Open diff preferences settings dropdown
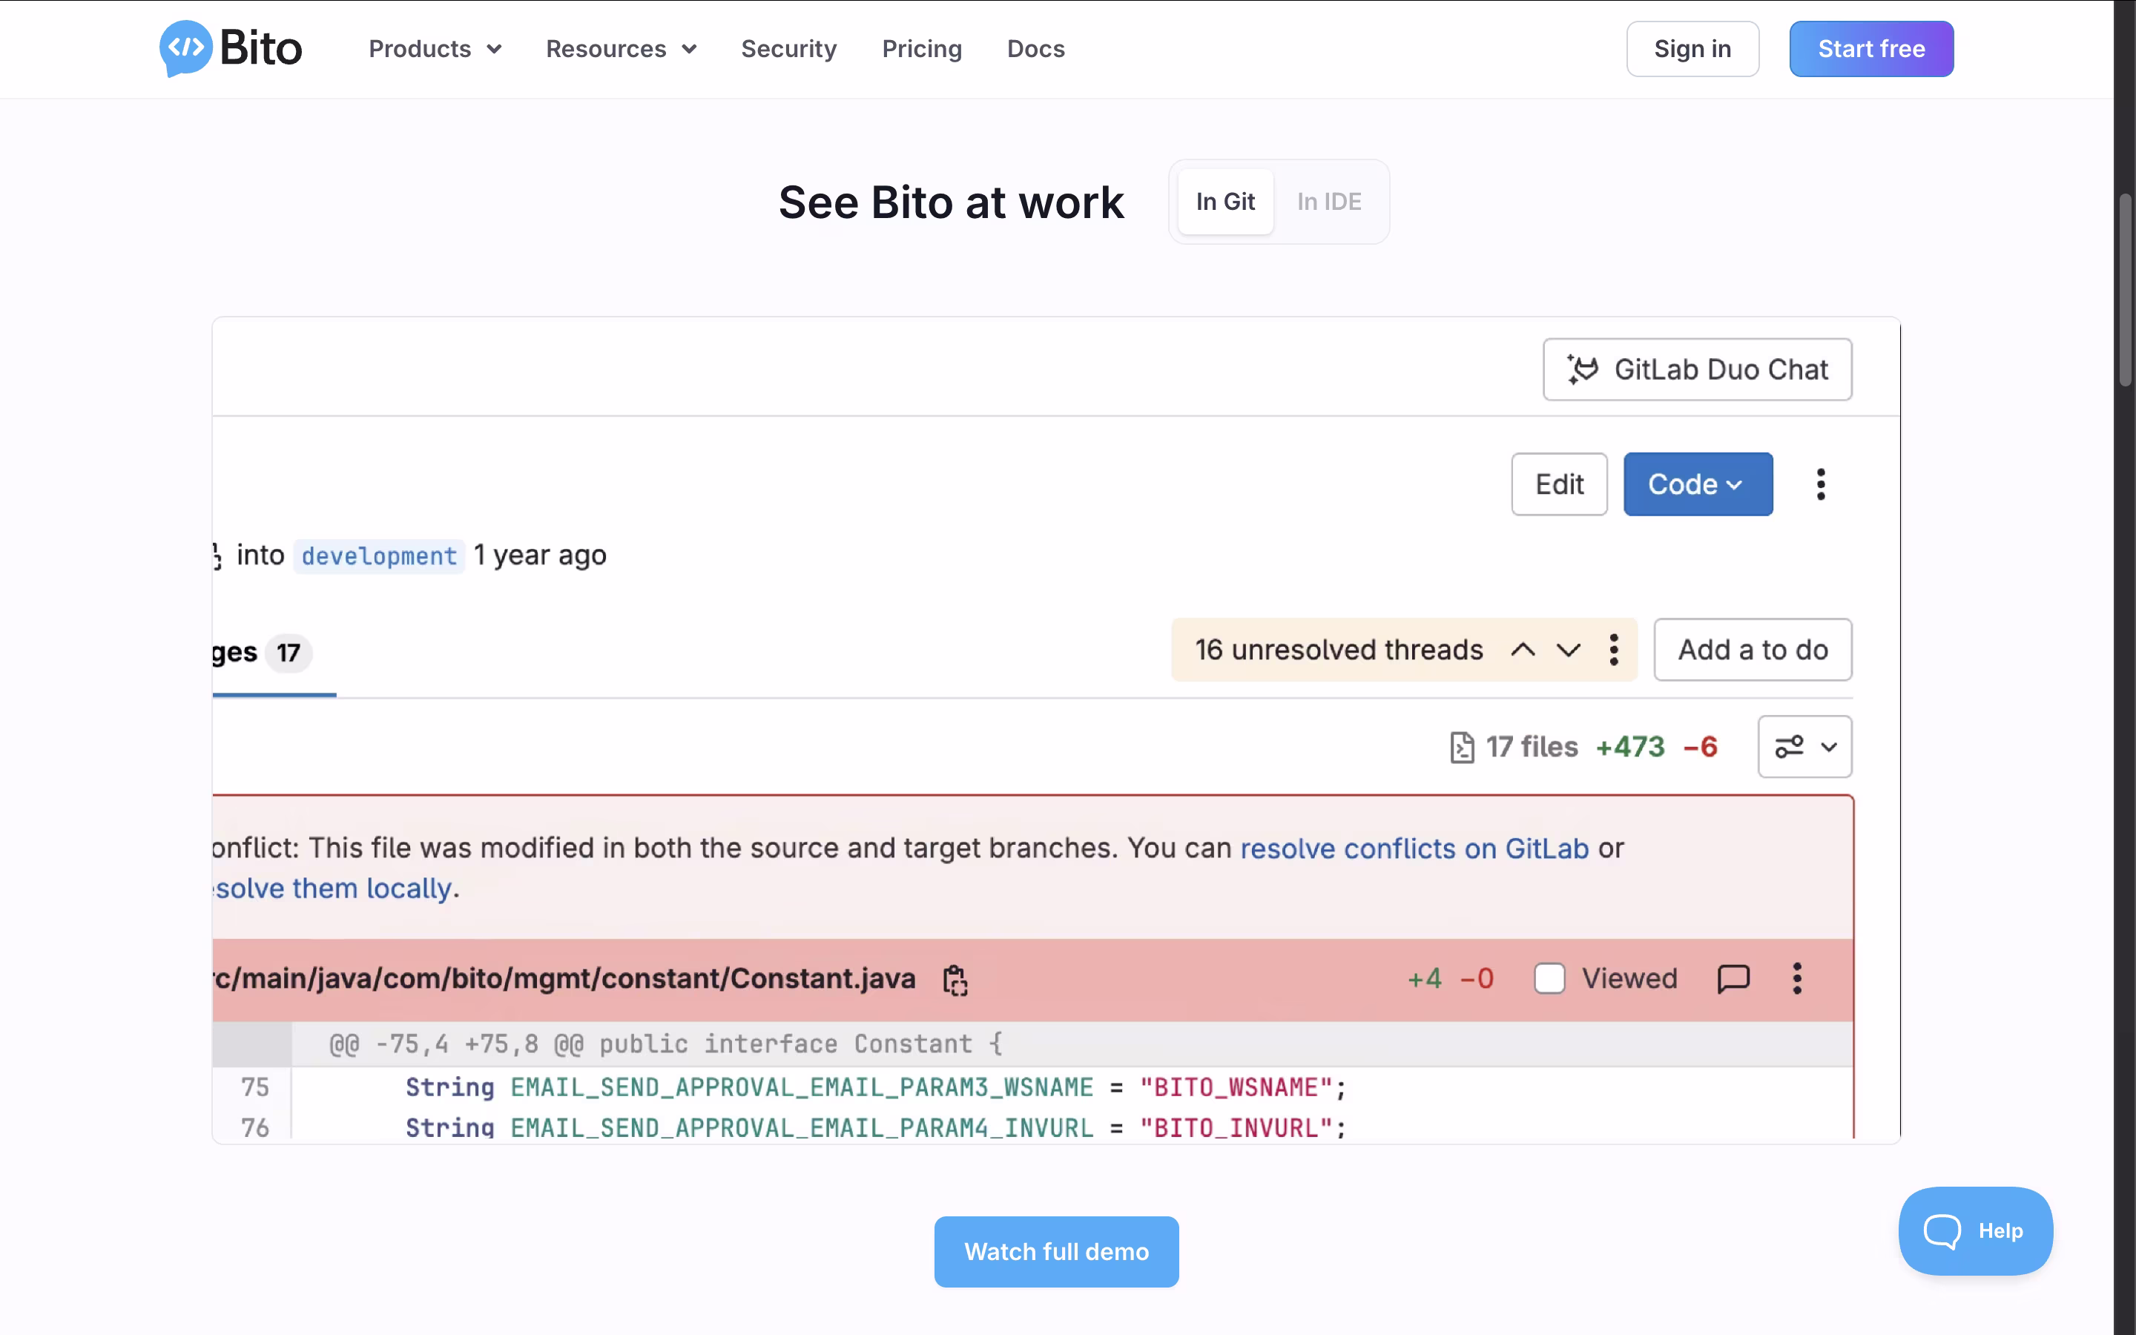This screenshot has height=1335, width=2136. point(1804,747)
